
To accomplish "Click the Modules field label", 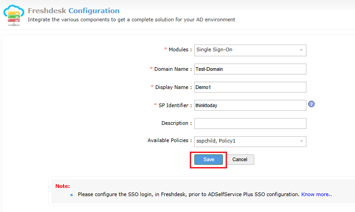I will coord(180,50).
